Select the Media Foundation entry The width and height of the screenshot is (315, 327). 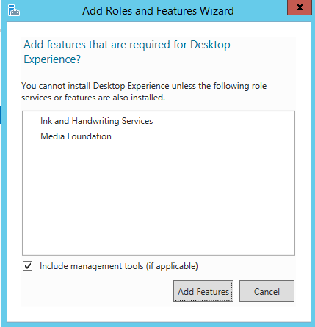click(x=76, y=136)
